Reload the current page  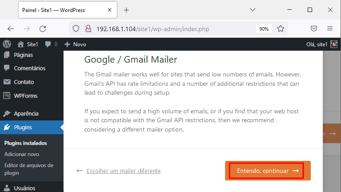click(43, 29)
